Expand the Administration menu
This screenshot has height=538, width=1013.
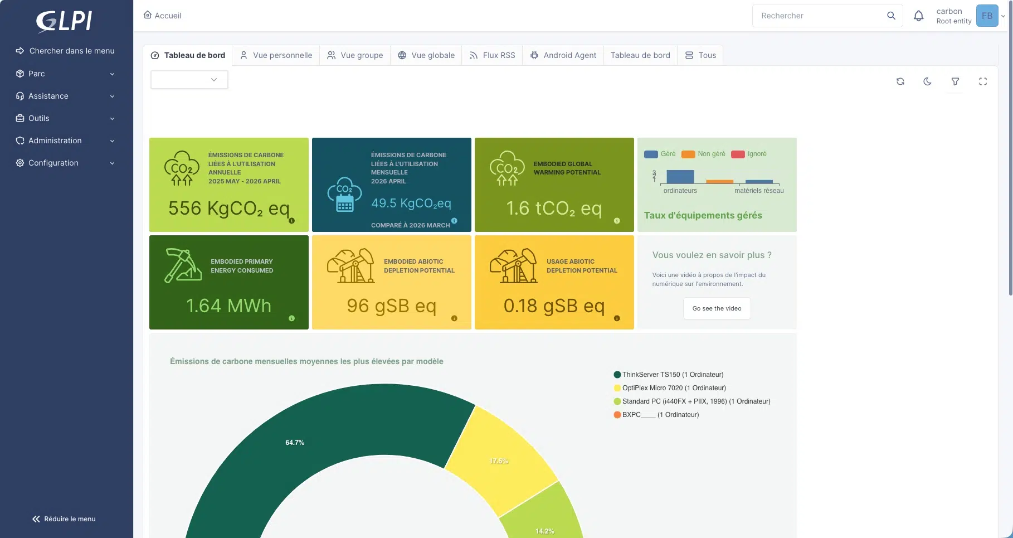click(x=65, y=140)
